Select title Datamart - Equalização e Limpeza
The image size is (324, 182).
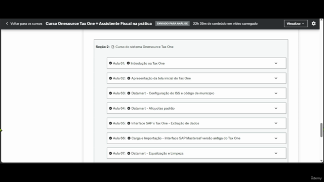157,153
